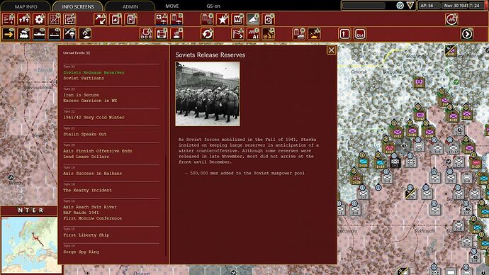
Task: Click the search field in top bar
Action: click(x=364, y=6)
